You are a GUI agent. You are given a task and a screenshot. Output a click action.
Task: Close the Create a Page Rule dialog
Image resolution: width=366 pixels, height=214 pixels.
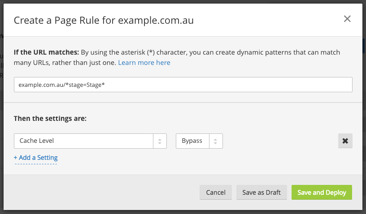[x=347, y=19]
